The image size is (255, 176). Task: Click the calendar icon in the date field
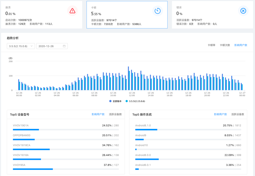point(64,46)
